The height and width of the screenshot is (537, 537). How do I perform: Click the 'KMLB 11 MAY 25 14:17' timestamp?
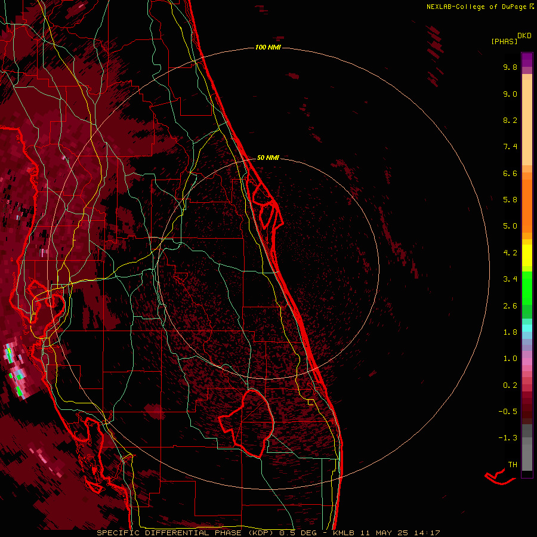point(386,533)
